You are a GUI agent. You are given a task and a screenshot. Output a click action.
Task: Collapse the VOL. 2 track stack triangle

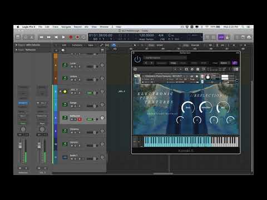click(x=60, y=91)
